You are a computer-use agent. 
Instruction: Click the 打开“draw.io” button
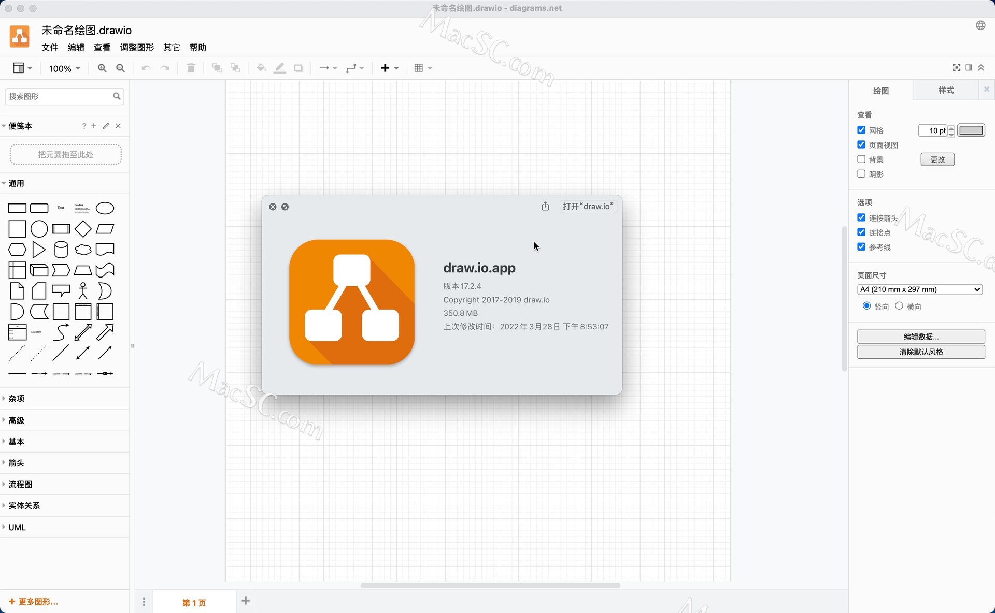click(x=588, y=206)
